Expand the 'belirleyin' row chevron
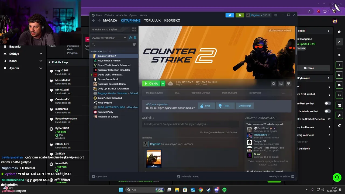This screenshot has width=345, height=194. tap(329, 148)
